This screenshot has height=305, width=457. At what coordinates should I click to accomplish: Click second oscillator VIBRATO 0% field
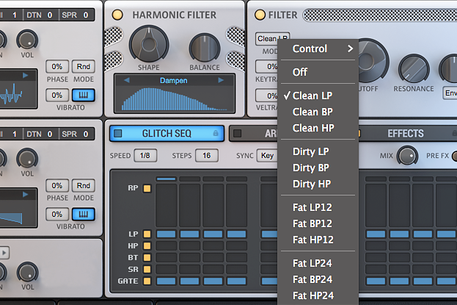point(57,214)
